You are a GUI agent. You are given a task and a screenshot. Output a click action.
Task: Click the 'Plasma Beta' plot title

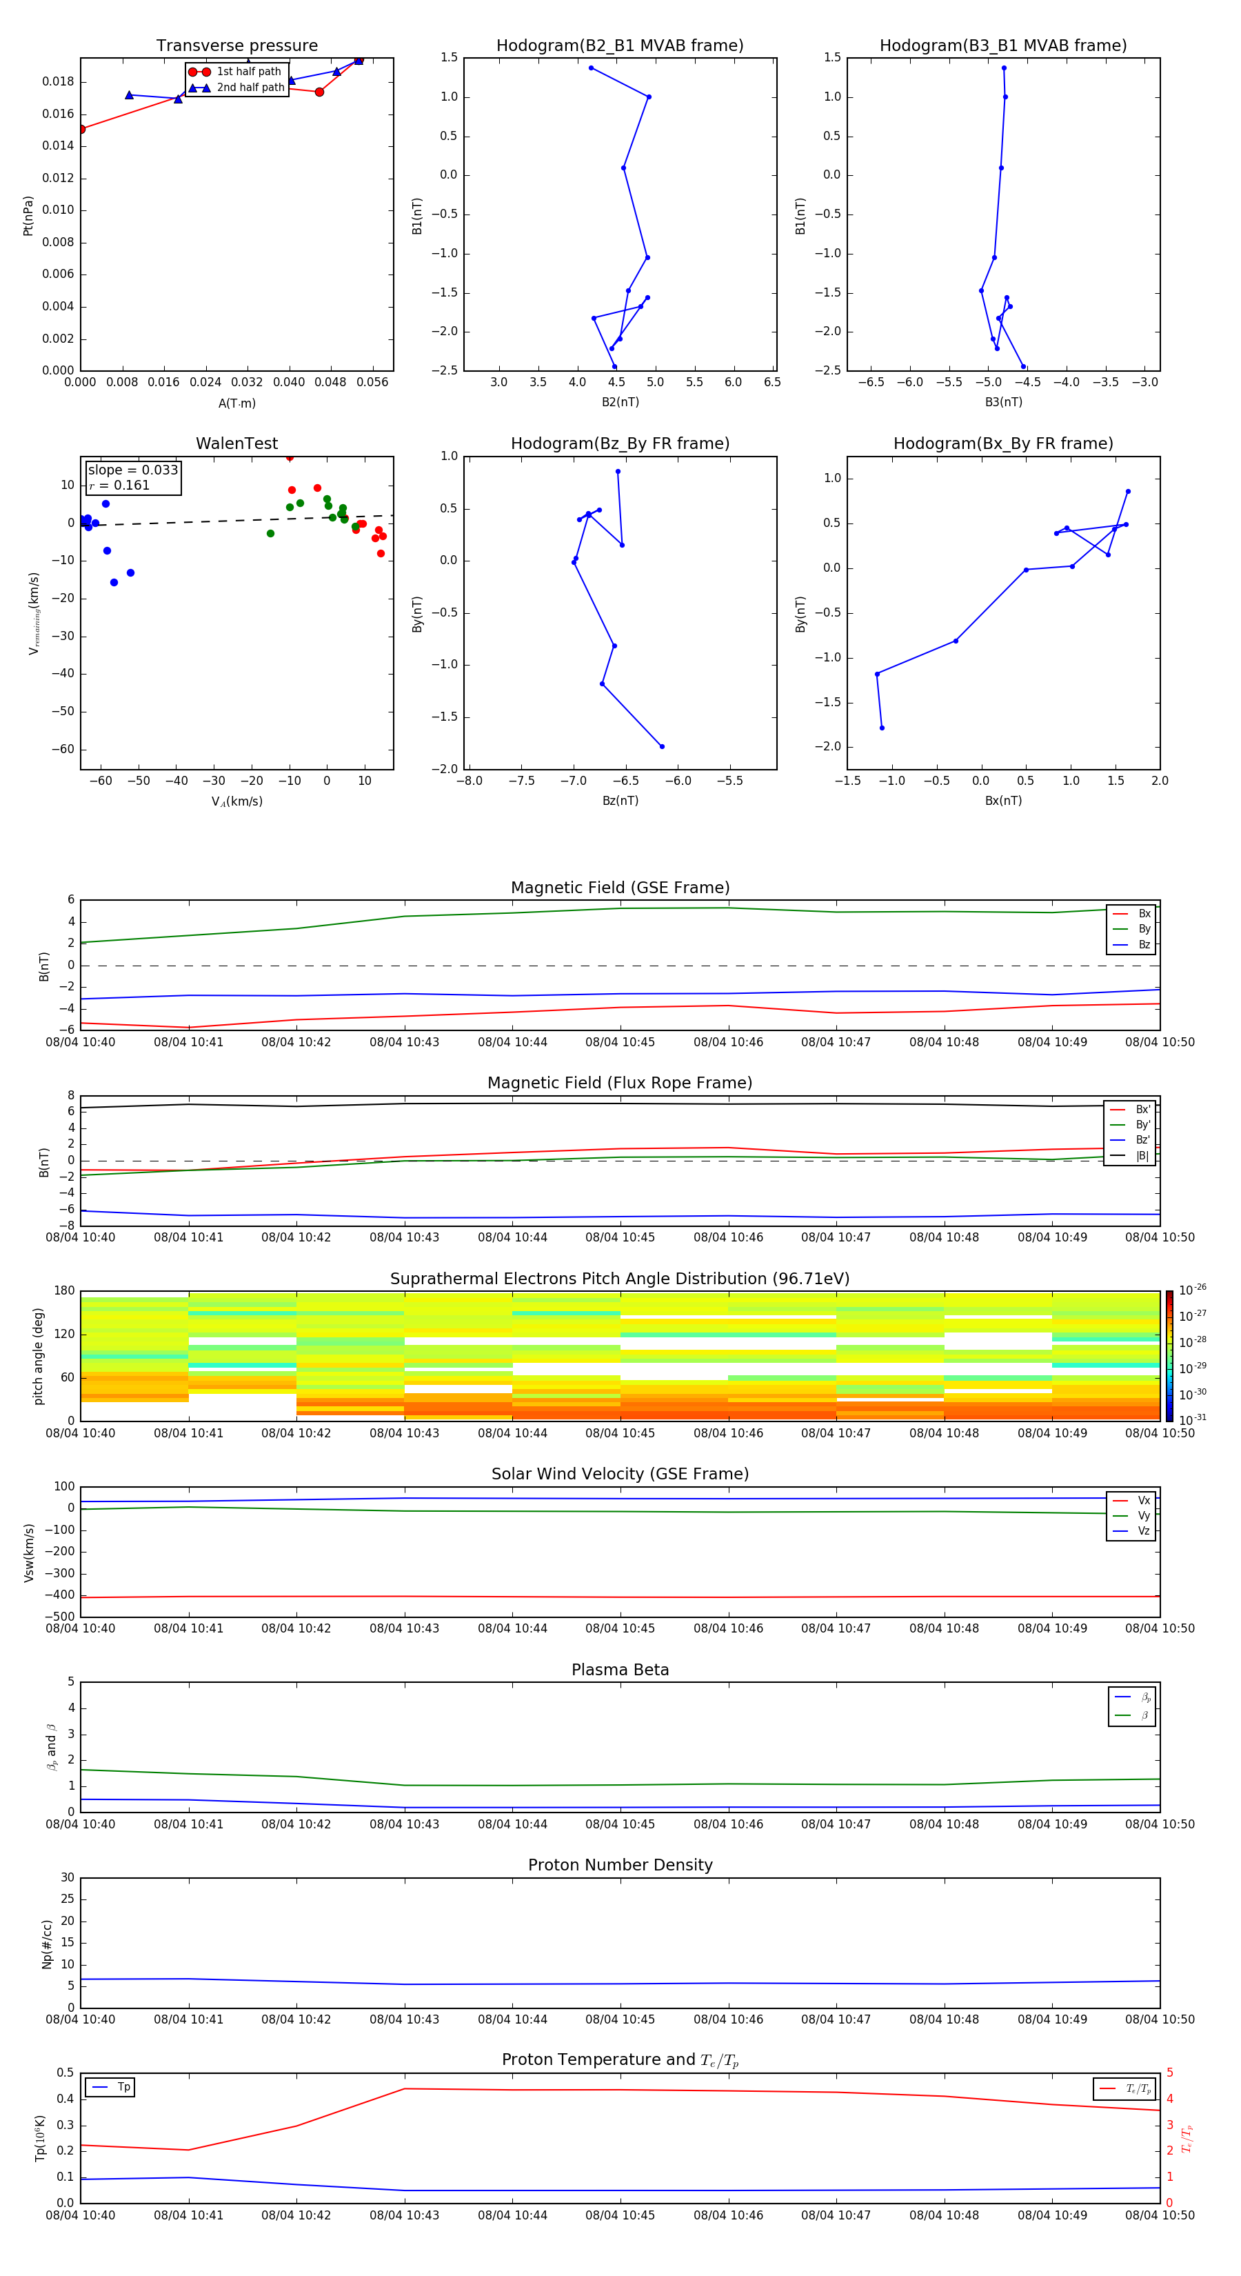point(620,1670)
